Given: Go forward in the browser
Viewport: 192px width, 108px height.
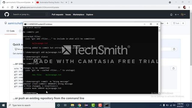Looking at the screenshot, I should point(7,7).
